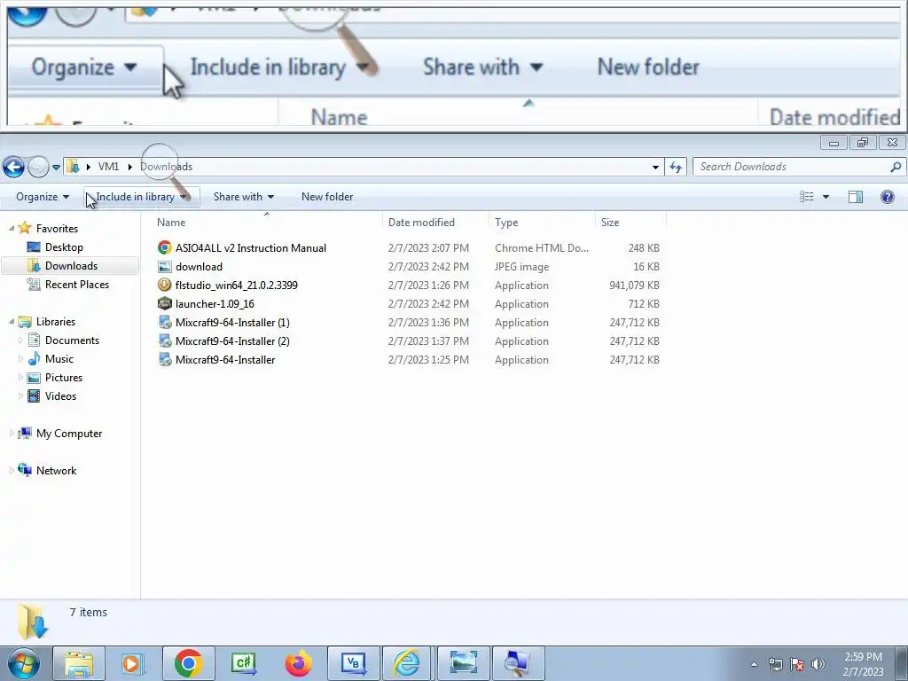
Task: Click the Network icon
Action: click(x=25, y=470)
